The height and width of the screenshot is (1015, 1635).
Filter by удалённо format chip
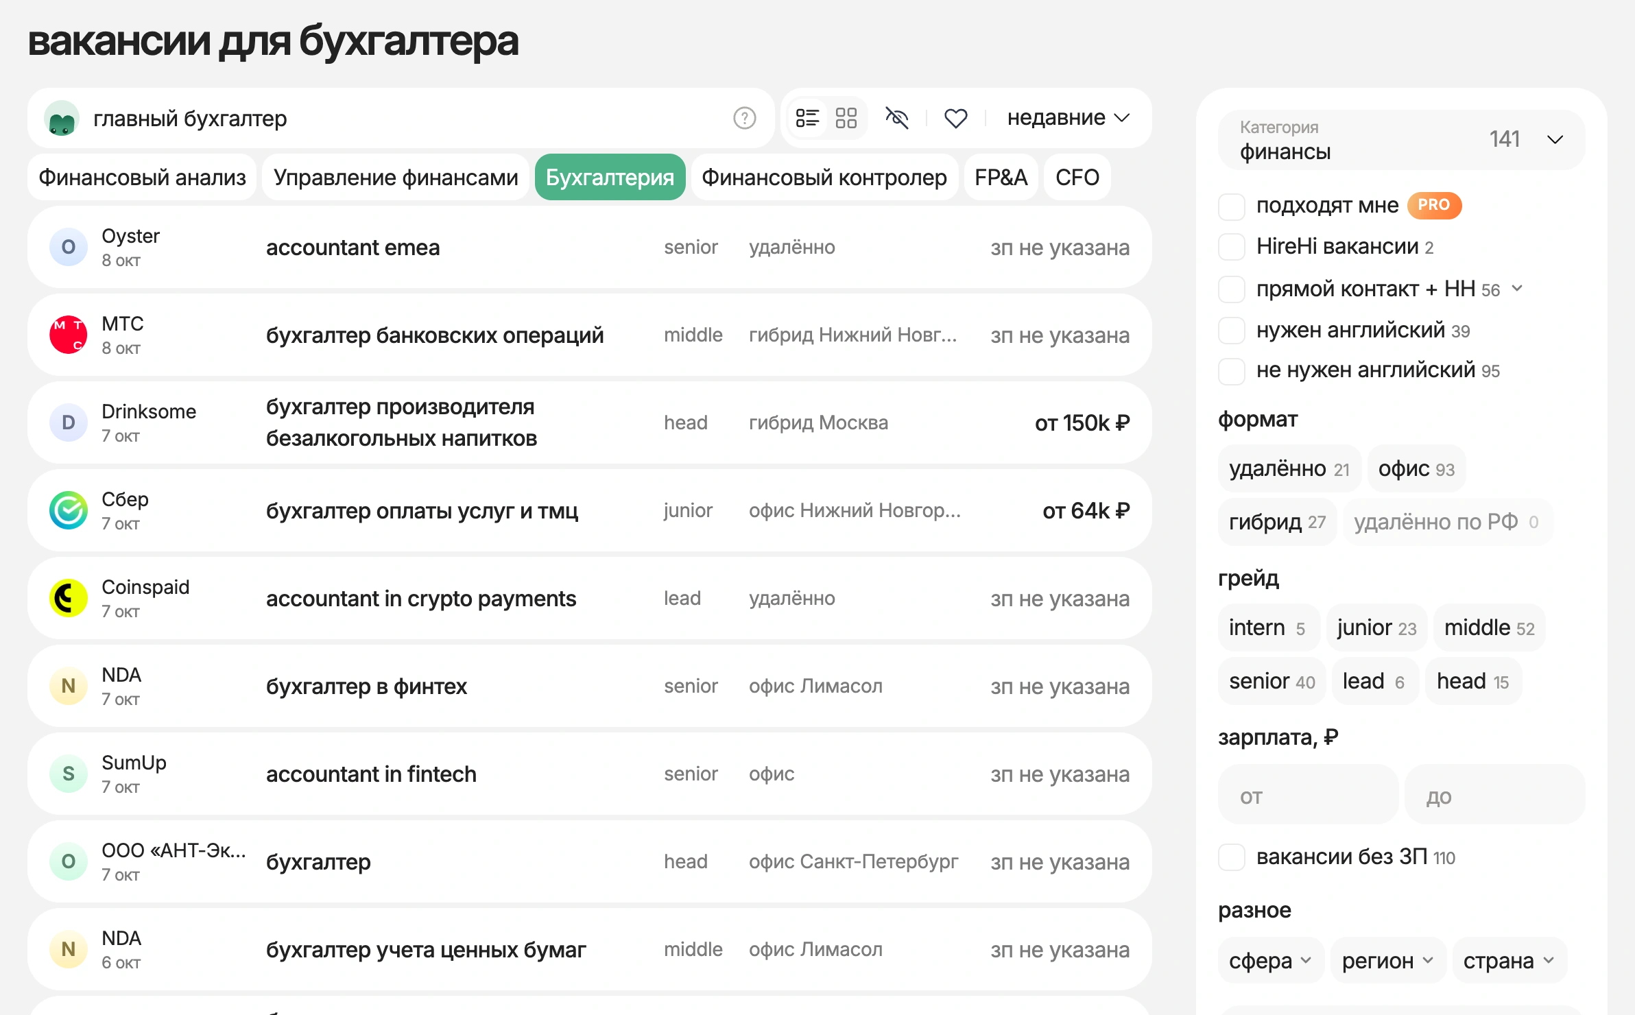[x=1289, y=469]
